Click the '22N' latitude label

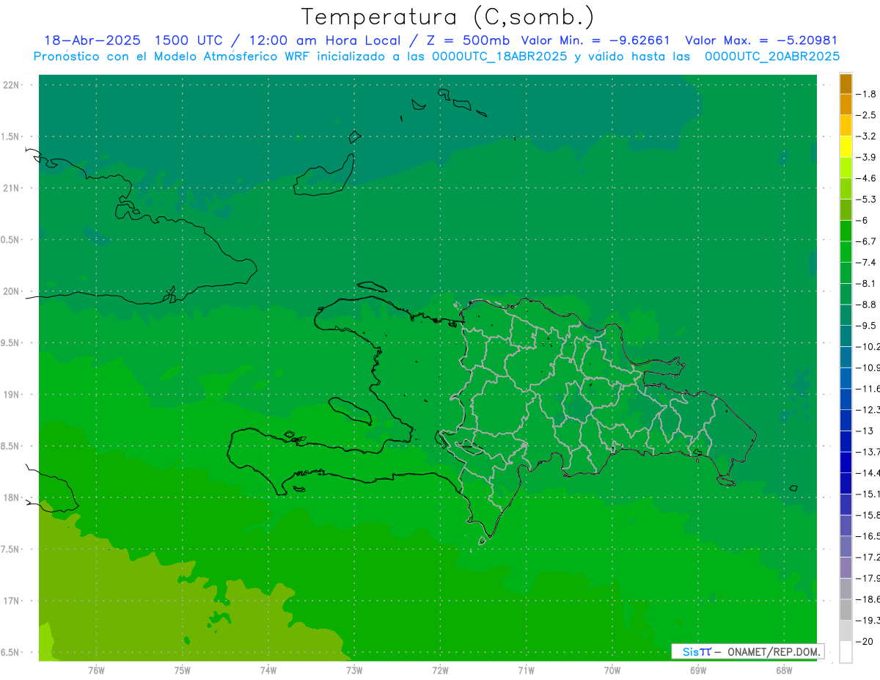tap(12, 85)
